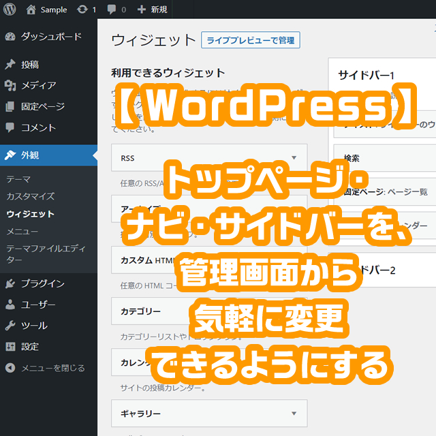
Task: Click the コメント speech bubble icon
Action: click(10, 127)
